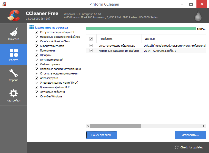Toggle the Шрифты checkbox
This screenshot has width=209, height=153.
pos(37,55)
